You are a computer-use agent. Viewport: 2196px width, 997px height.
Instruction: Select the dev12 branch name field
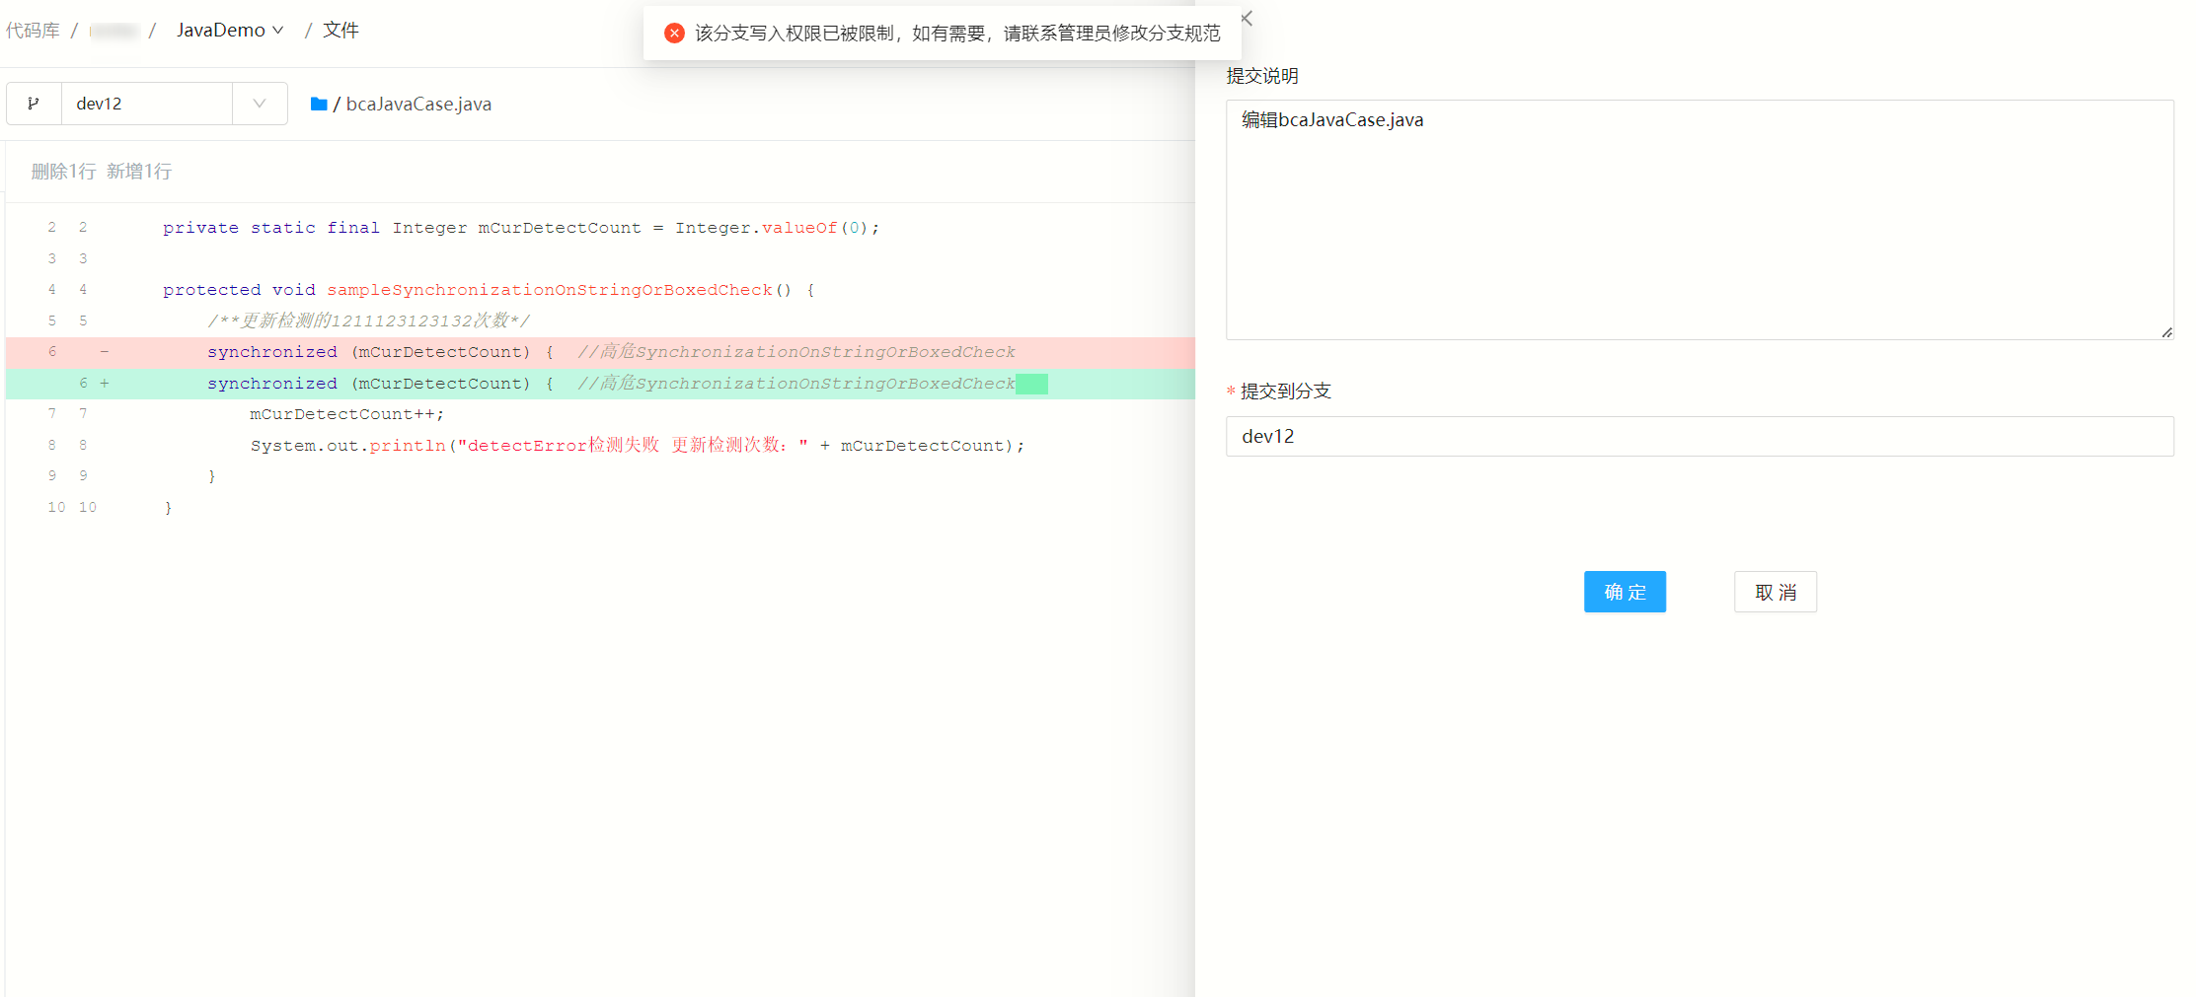(147, 104)
